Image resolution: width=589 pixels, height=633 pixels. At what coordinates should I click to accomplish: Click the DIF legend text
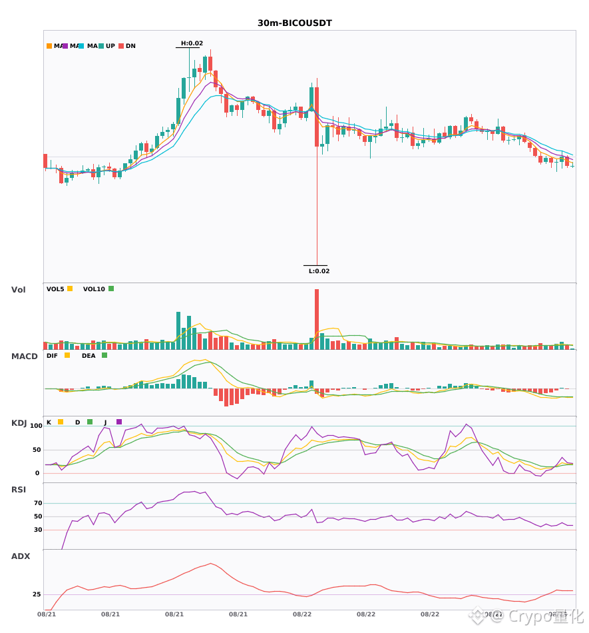pos(52,356)
